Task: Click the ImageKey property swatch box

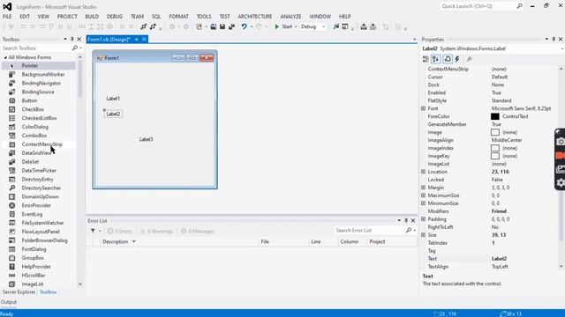Action: (495, 156)
